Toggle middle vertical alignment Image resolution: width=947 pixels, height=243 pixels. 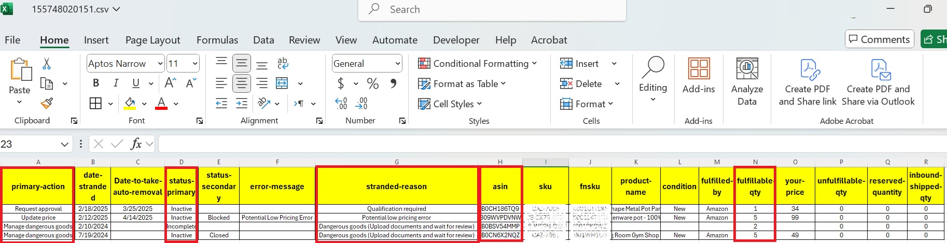tap(242, 63)
